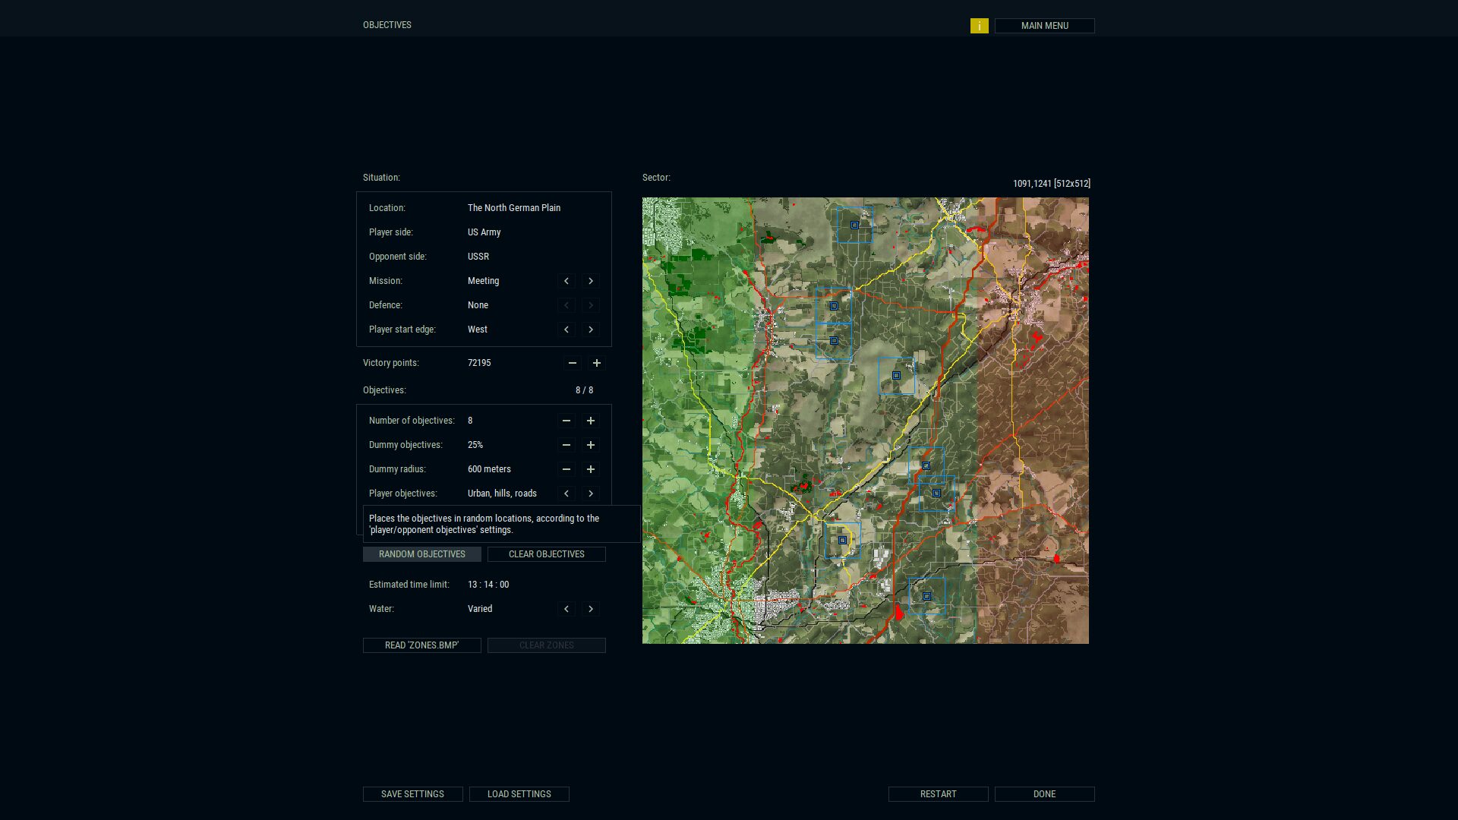Select next Mission type

tap(590, 281)
